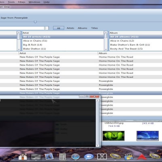Open the Filters menu
162x162 pixels.
21,2
